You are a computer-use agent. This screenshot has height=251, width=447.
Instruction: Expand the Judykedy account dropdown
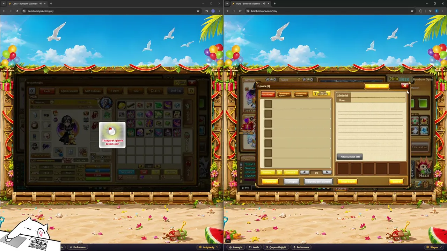click(208, 247)
